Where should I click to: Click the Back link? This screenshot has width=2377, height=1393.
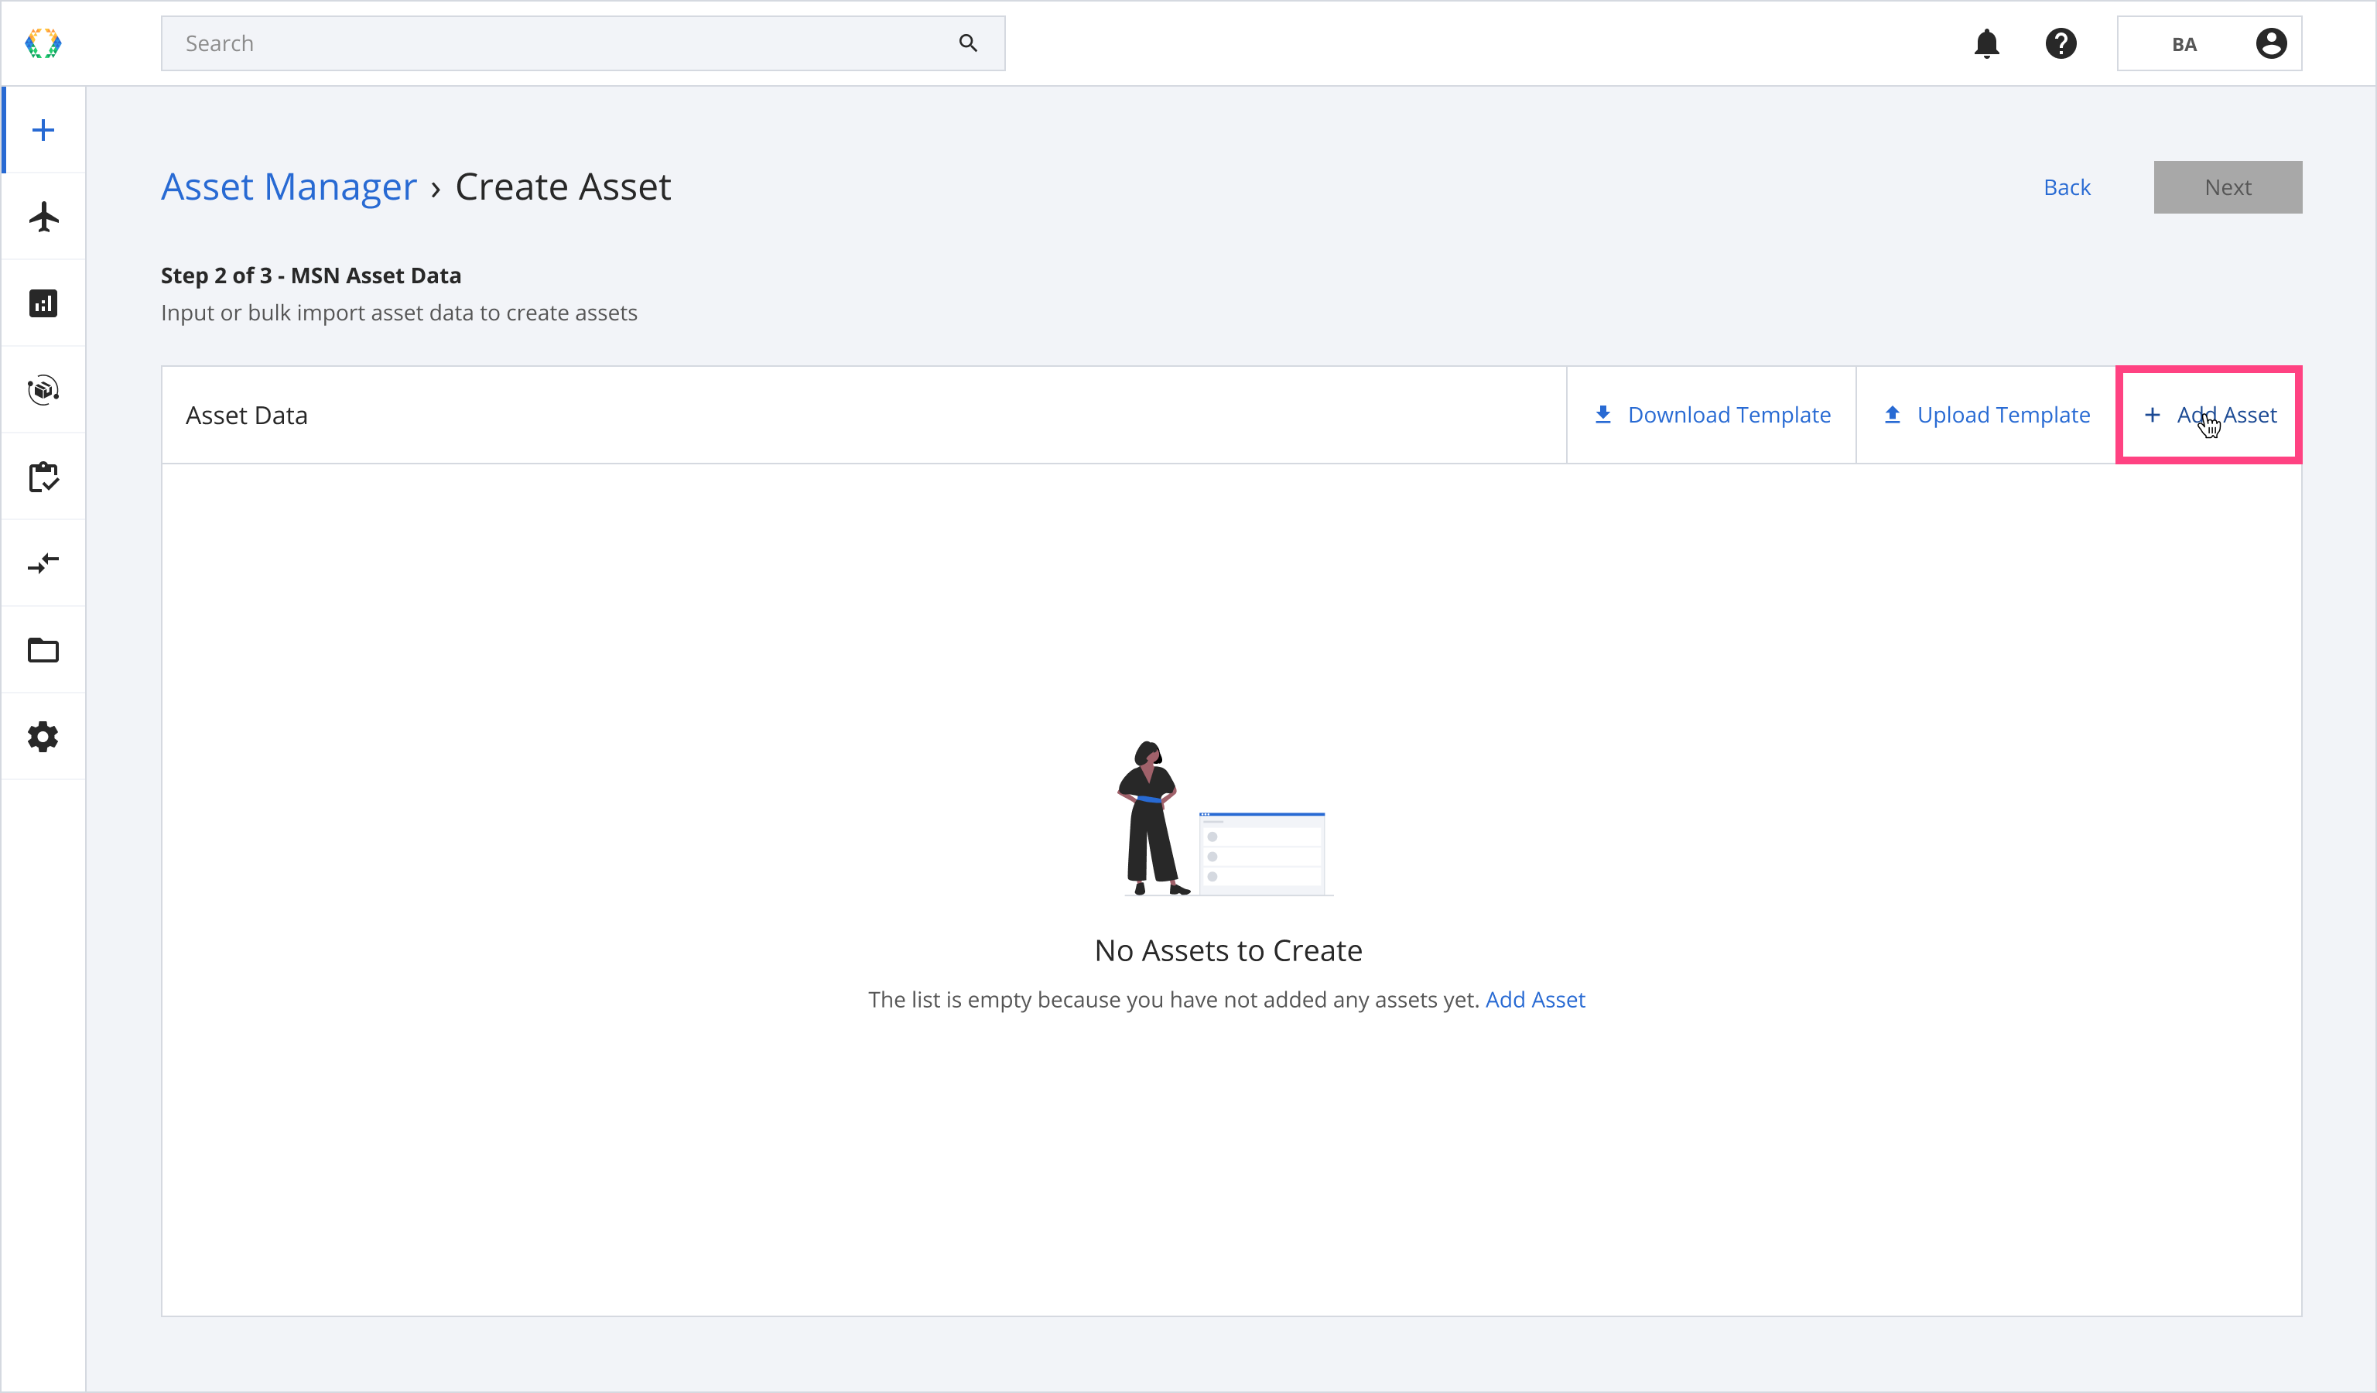tap(2067, 188)
